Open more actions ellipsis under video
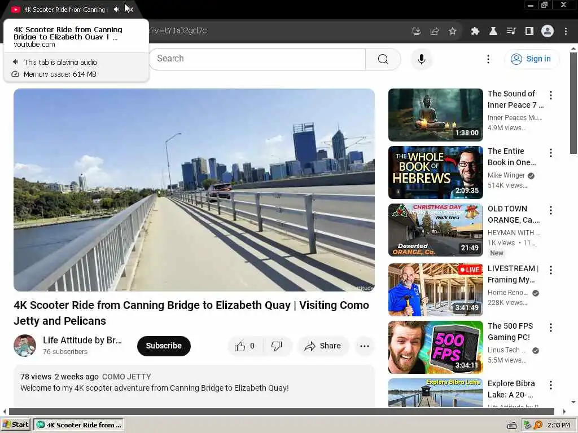 (x=365, y=346)
